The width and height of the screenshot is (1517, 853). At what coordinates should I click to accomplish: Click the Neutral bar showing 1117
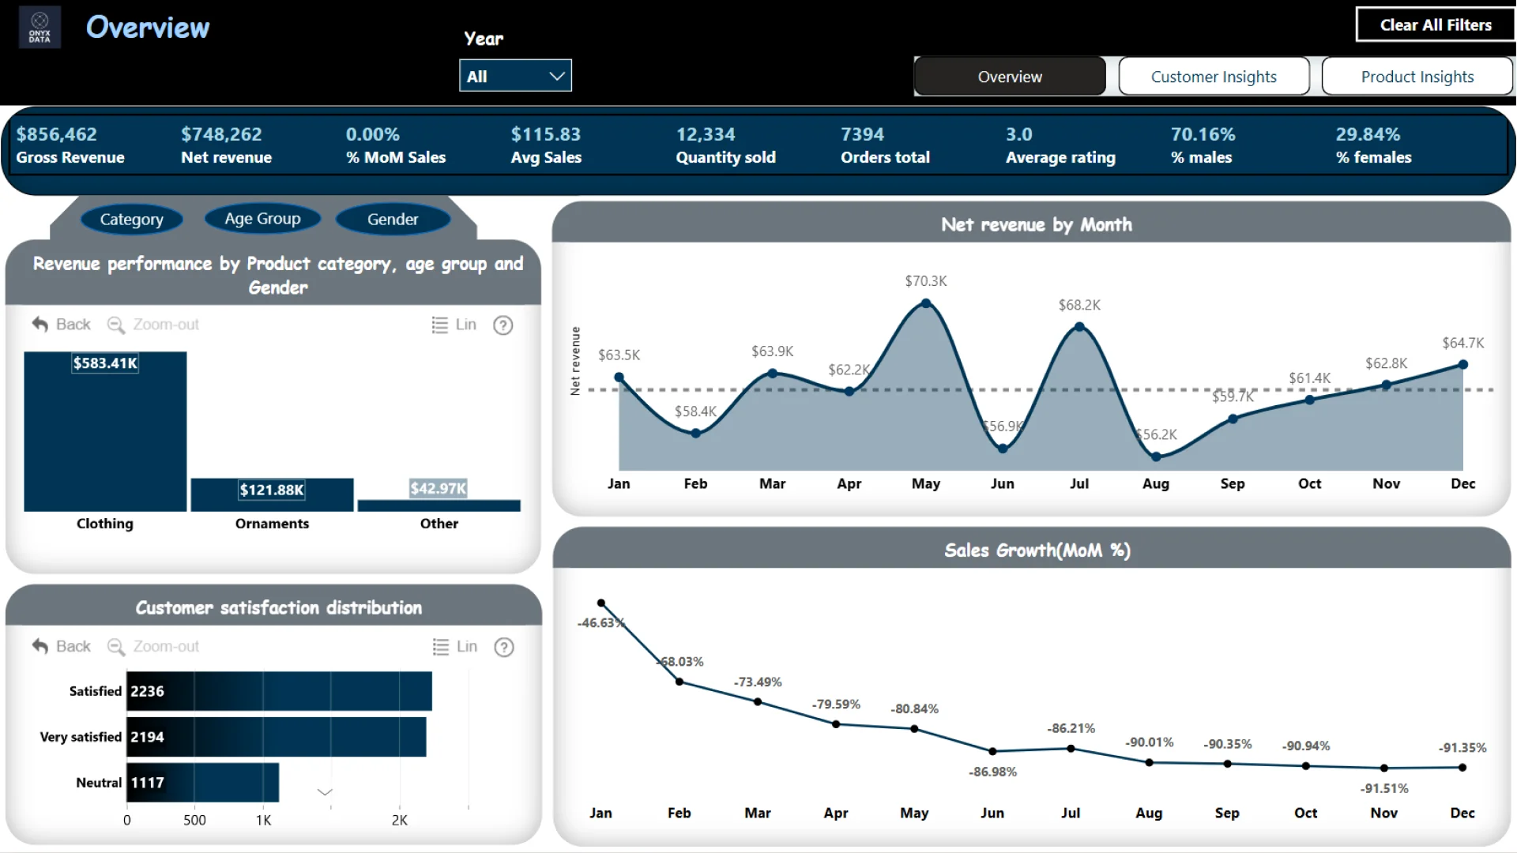(203, 783)
